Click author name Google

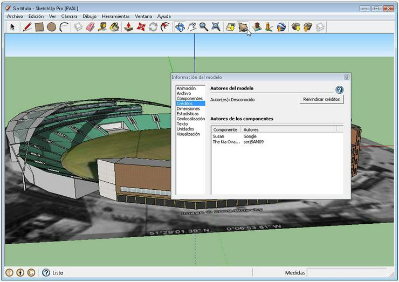click(x=250, y=136)
